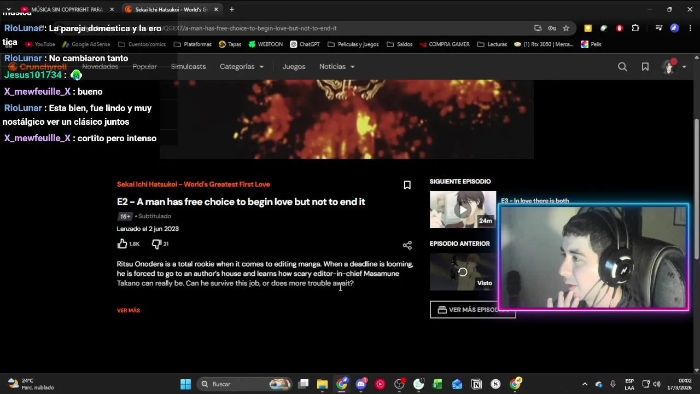Viewport: 700px width, 394px height.
Task: Open the Popular menu item
Action: pos(144,67)
